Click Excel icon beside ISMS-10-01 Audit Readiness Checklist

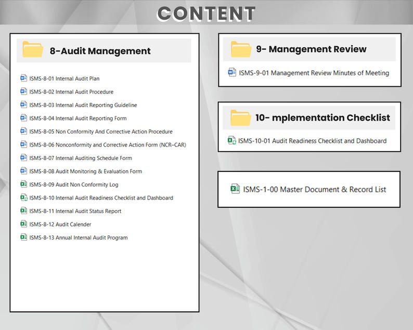232,140
